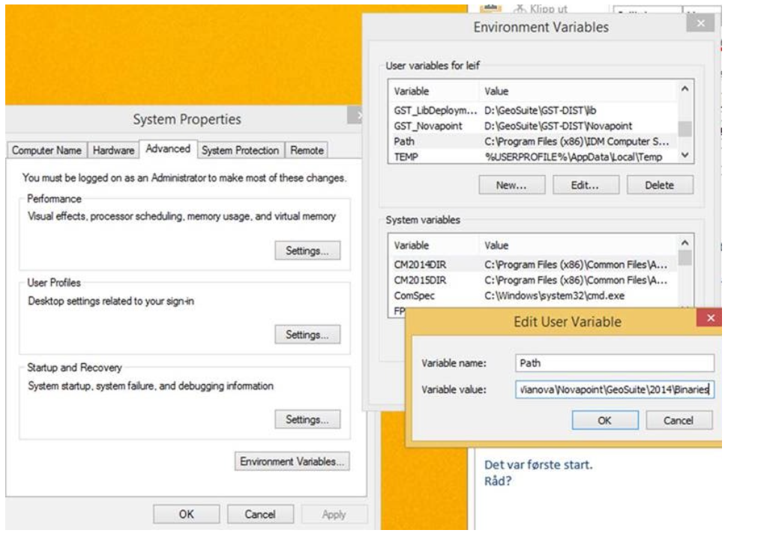Open User Profiles Settings

click(307, 335)
